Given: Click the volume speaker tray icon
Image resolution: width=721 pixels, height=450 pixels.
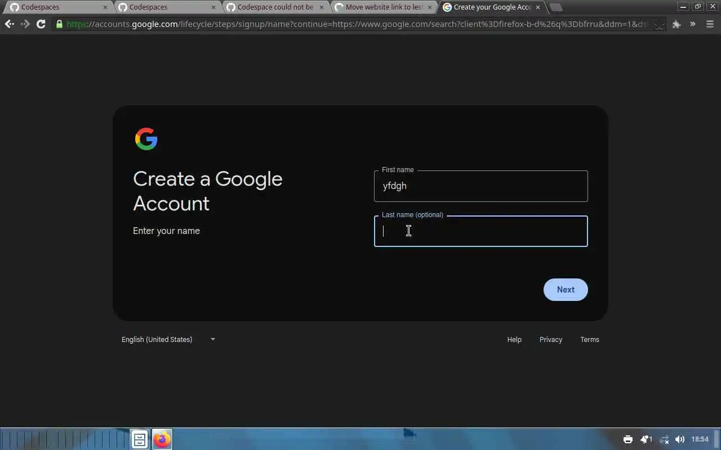Looking at the screenshot, I should [x=680, y=439].
